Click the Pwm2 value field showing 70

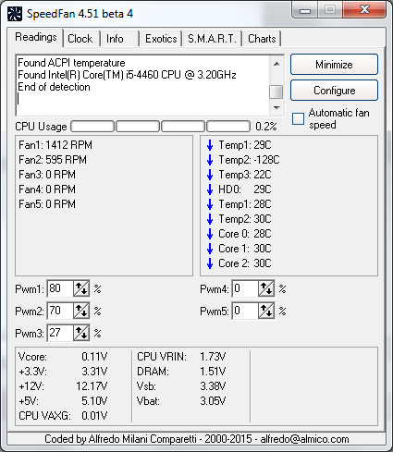(60, 311)
